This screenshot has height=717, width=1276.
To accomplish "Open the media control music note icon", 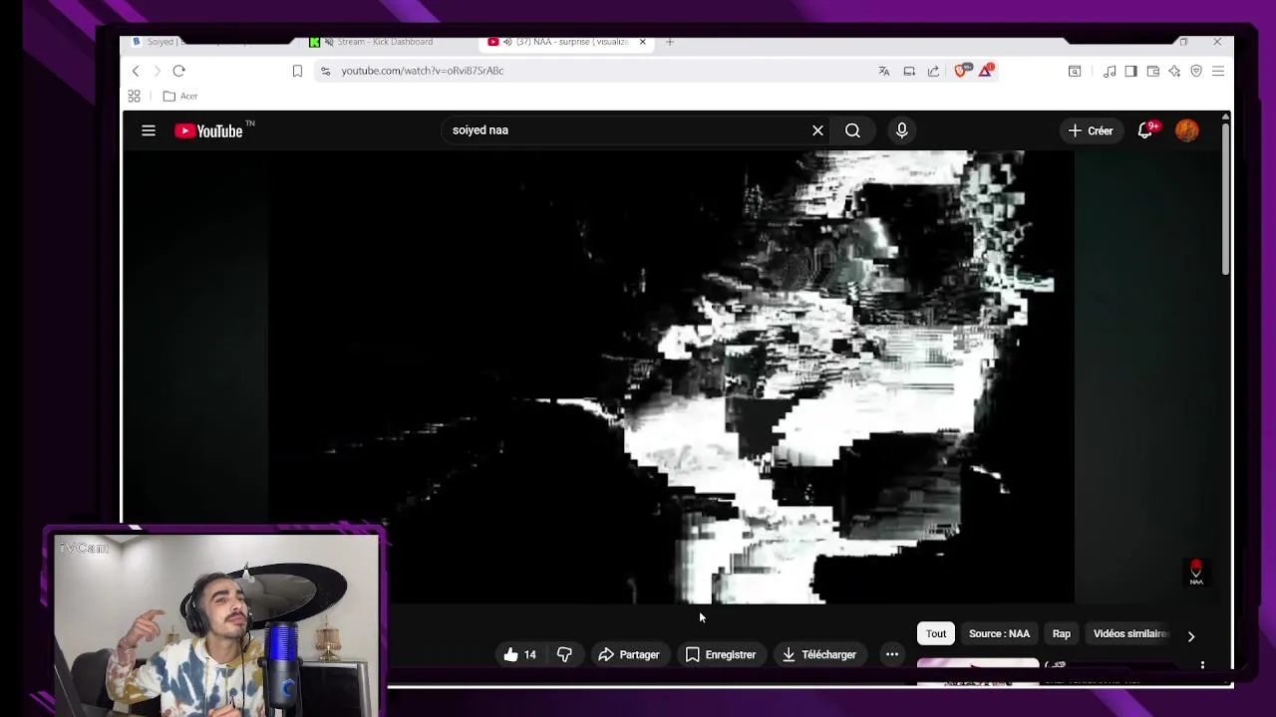I will pyautogui.click(x=1110, y=71).
